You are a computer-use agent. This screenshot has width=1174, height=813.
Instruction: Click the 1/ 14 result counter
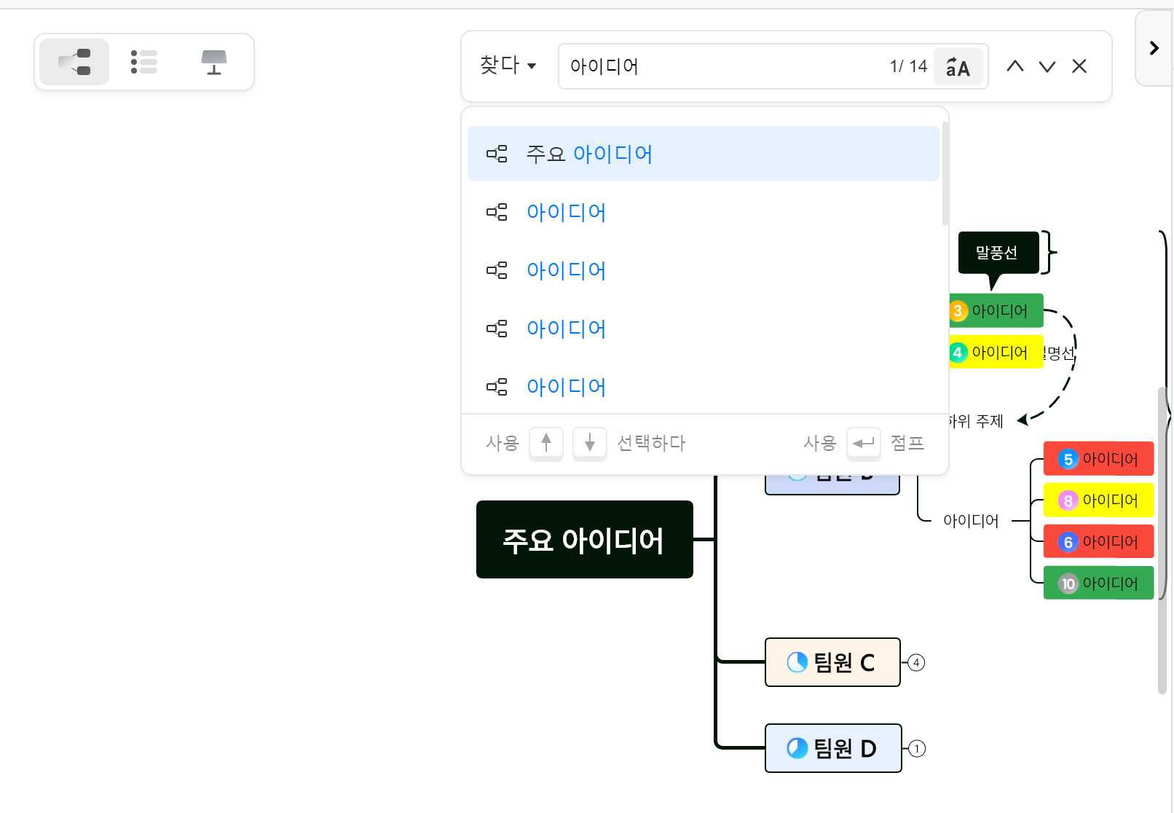pos(908,66)
